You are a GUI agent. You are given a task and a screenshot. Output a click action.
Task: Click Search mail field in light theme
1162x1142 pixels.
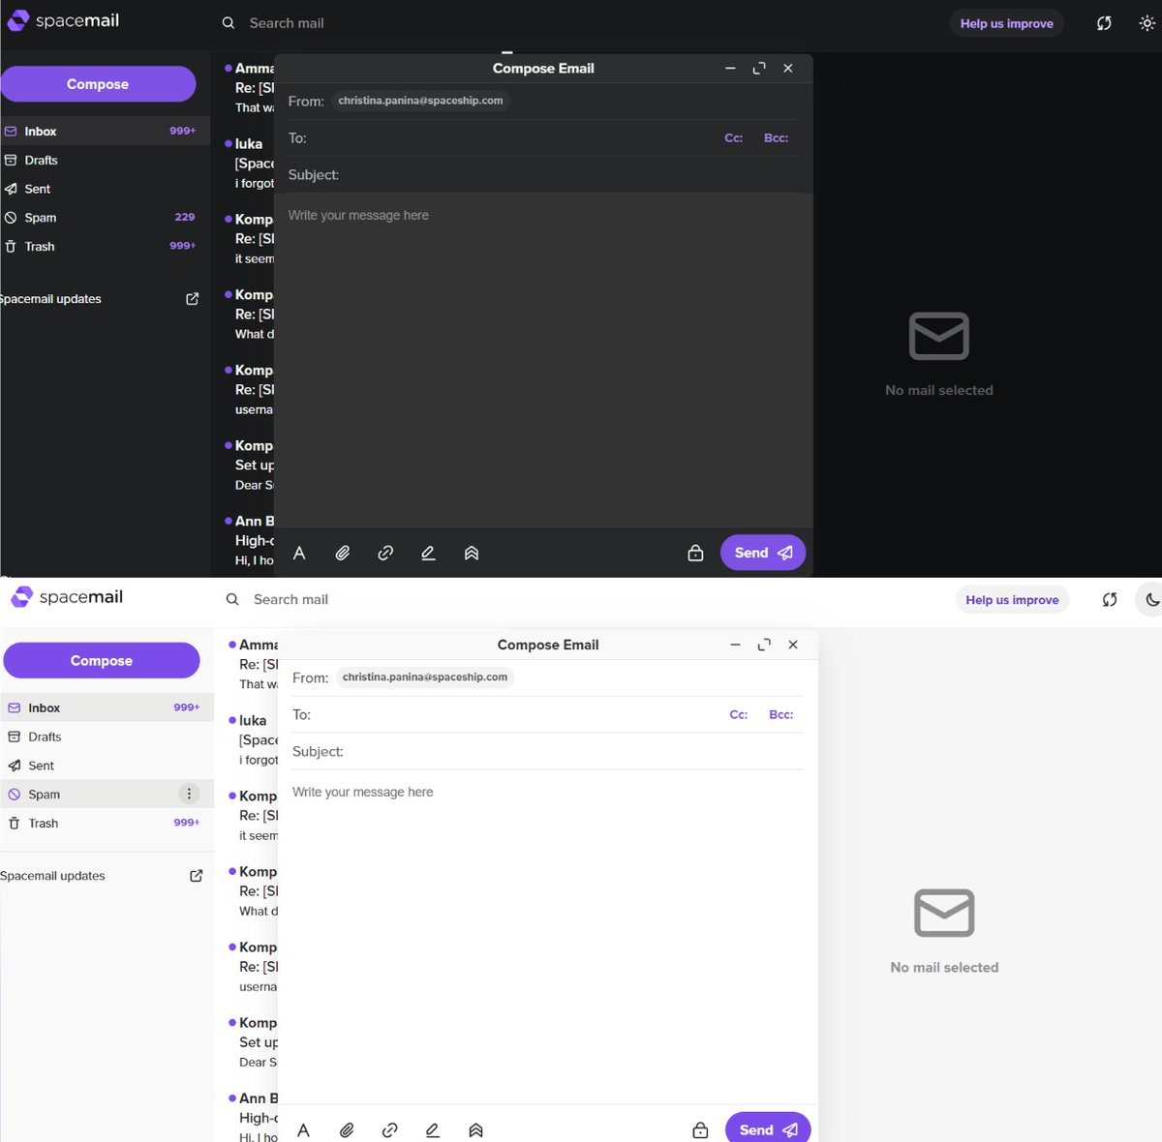[x=290, y=600]
